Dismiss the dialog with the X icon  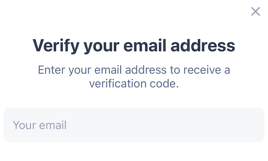(x=255, y=11)
